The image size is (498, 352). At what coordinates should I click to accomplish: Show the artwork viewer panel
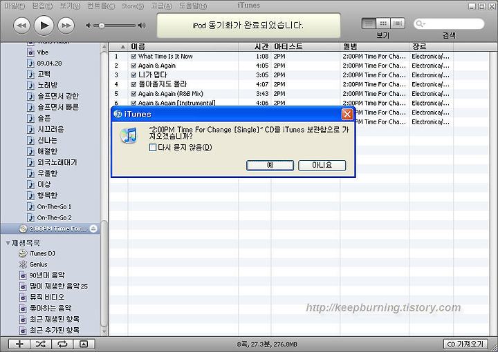84,344
